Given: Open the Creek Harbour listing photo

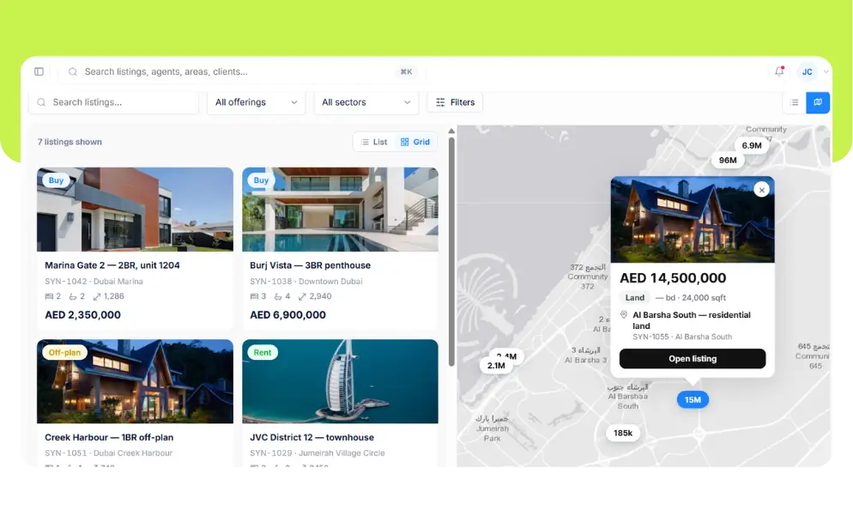Looking at the screenshot, I should (x=135, y=381).
